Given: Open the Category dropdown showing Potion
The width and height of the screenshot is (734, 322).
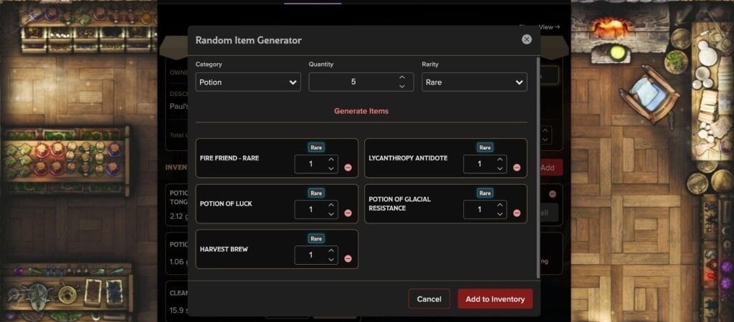Looking at the screenshot, I should (x=248, y=82).
